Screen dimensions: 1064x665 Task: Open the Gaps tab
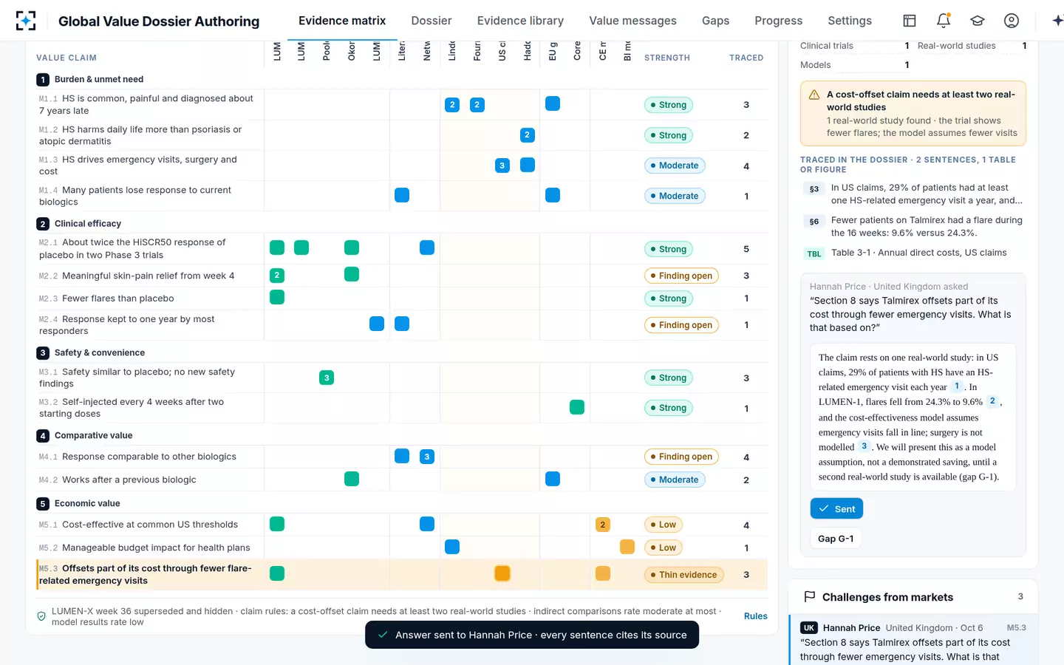[x=715, y=21]
